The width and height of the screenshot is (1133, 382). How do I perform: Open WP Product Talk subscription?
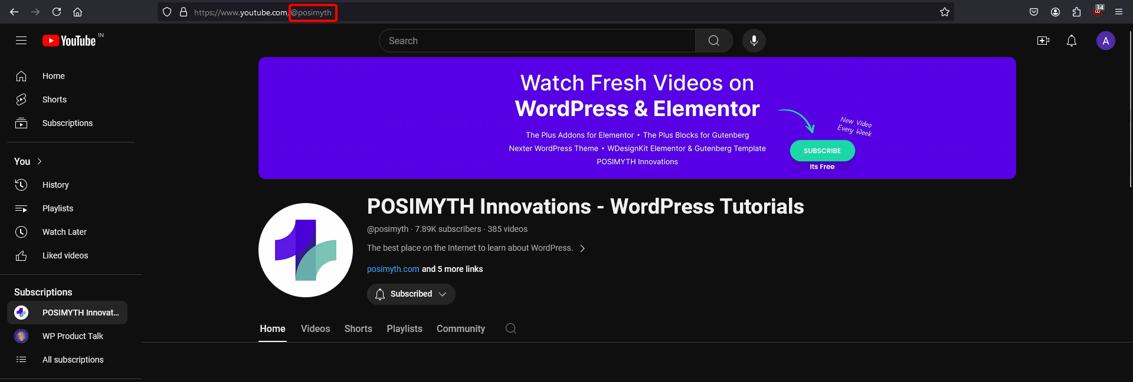coord(73,336)
